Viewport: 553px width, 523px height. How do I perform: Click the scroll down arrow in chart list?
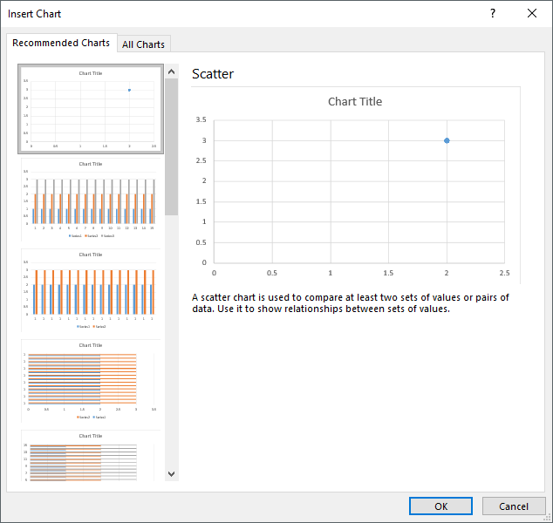coord(172,473)
